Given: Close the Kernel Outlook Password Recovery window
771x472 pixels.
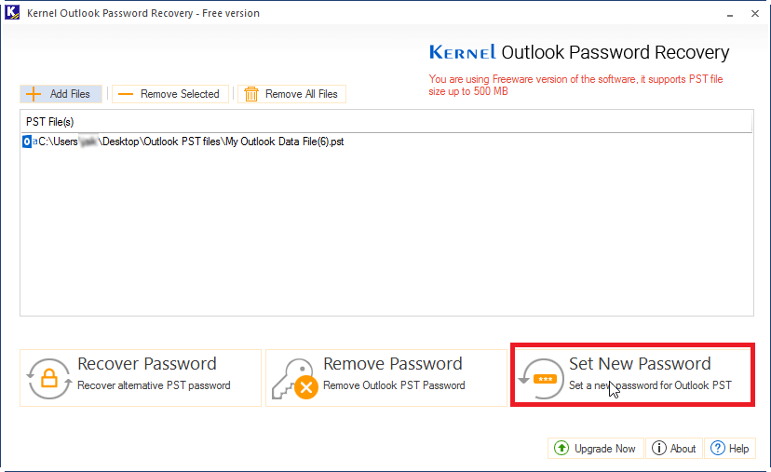Looking at the screenshot, I should coord(755,14).
